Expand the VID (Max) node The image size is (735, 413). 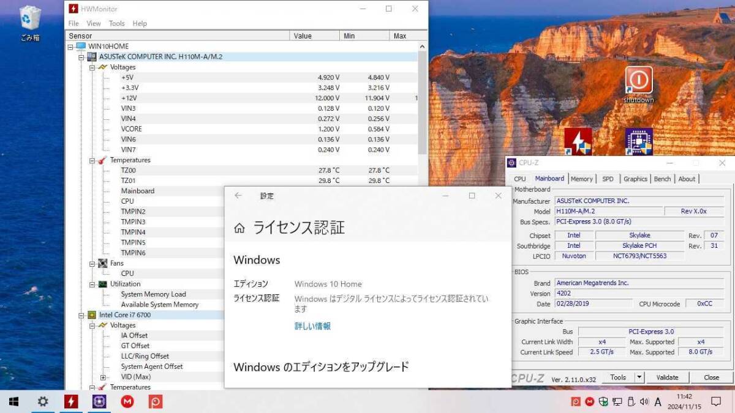103,377
